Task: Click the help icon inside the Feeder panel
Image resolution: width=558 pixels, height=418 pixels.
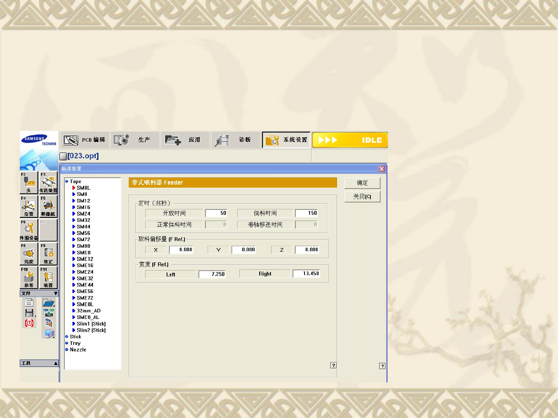Action: (x=333, y=365)
